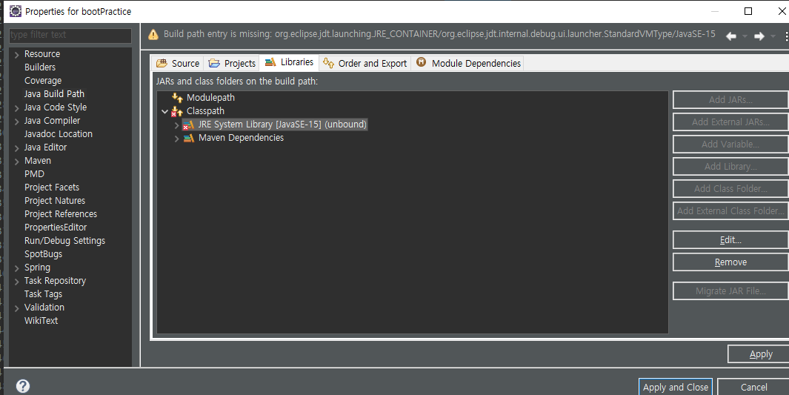Viewport: 789px width, 395px height.
Task: Click the Classpath node error icon
Action: (x=177, y=111)
